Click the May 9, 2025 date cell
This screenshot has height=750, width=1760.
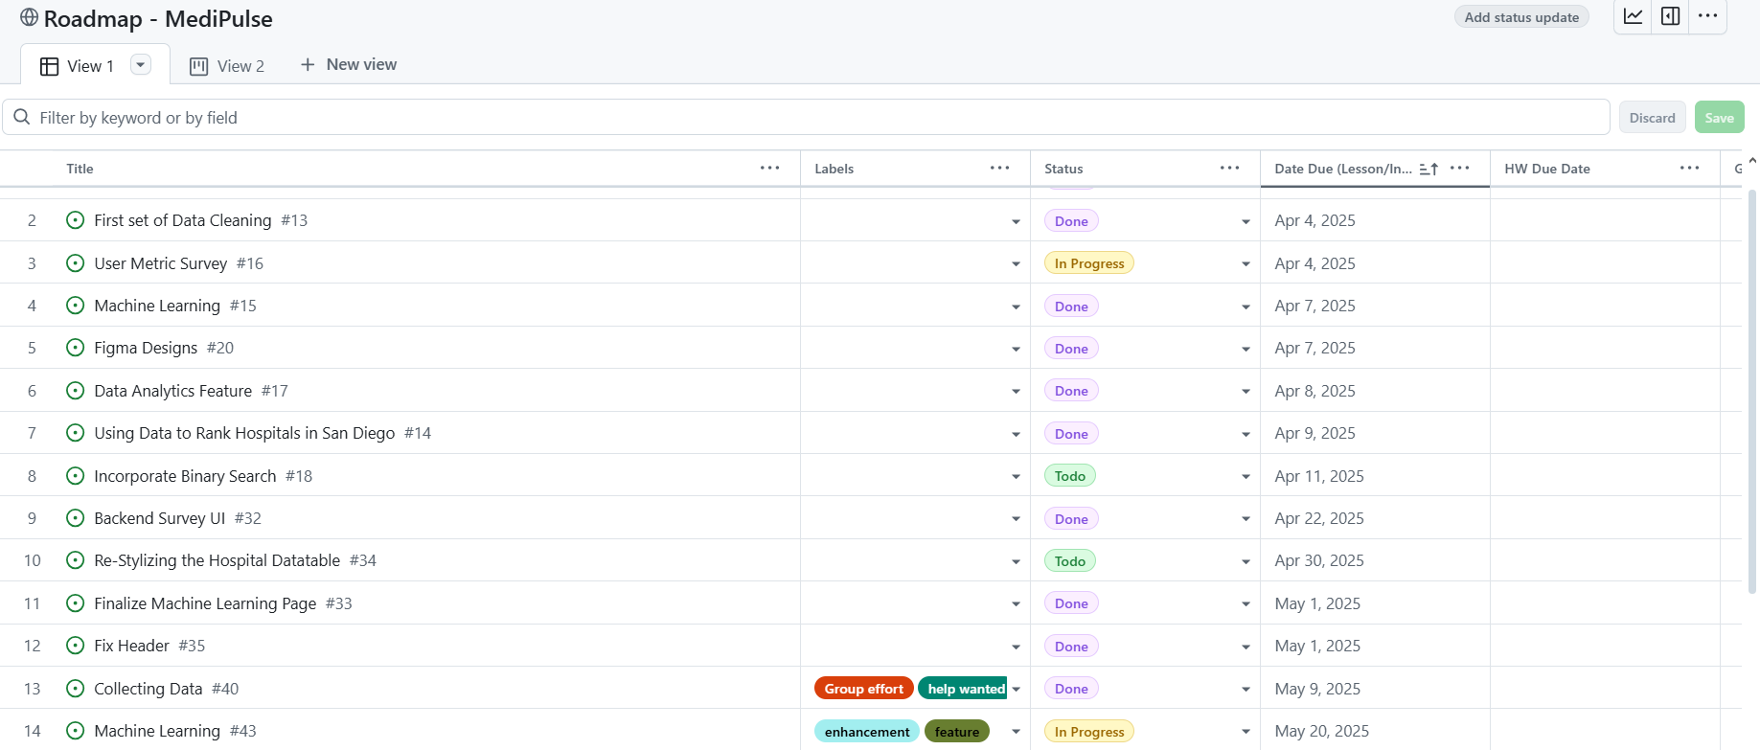click(x=1375, y=689)
